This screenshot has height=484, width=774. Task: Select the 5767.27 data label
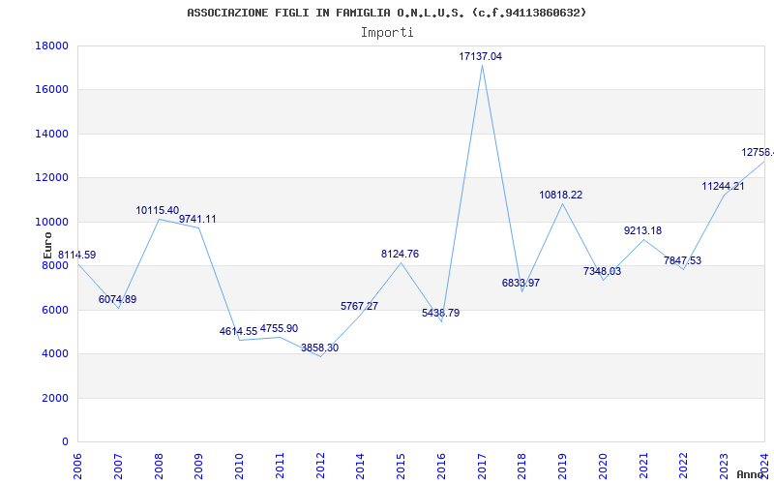coord(359,306)
